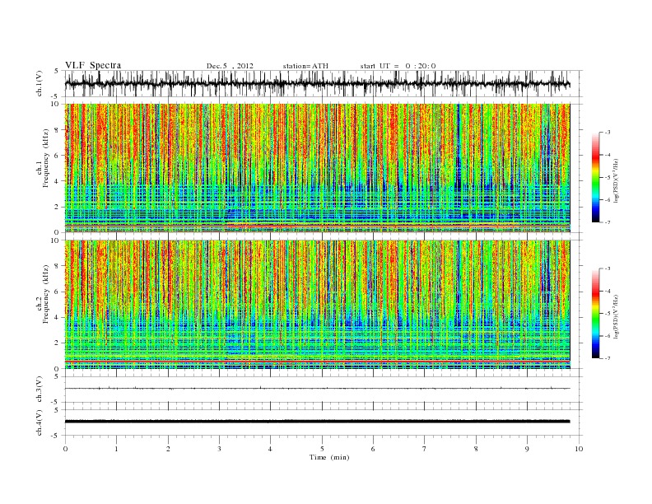
Task: Click the "7" tick label on the time axis
Action: [x=425, y=449]
